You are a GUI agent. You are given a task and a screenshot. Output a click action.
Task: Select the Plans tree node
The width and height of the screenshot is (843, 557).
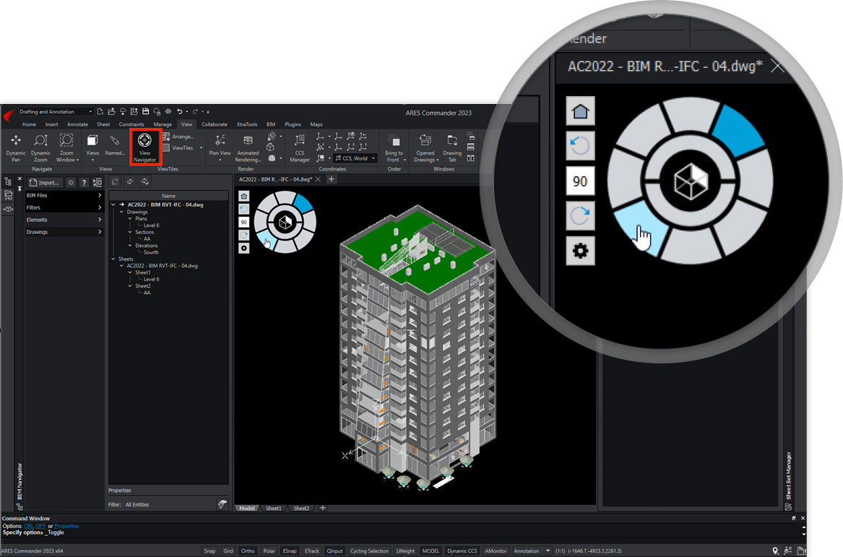tap(142, 219)
